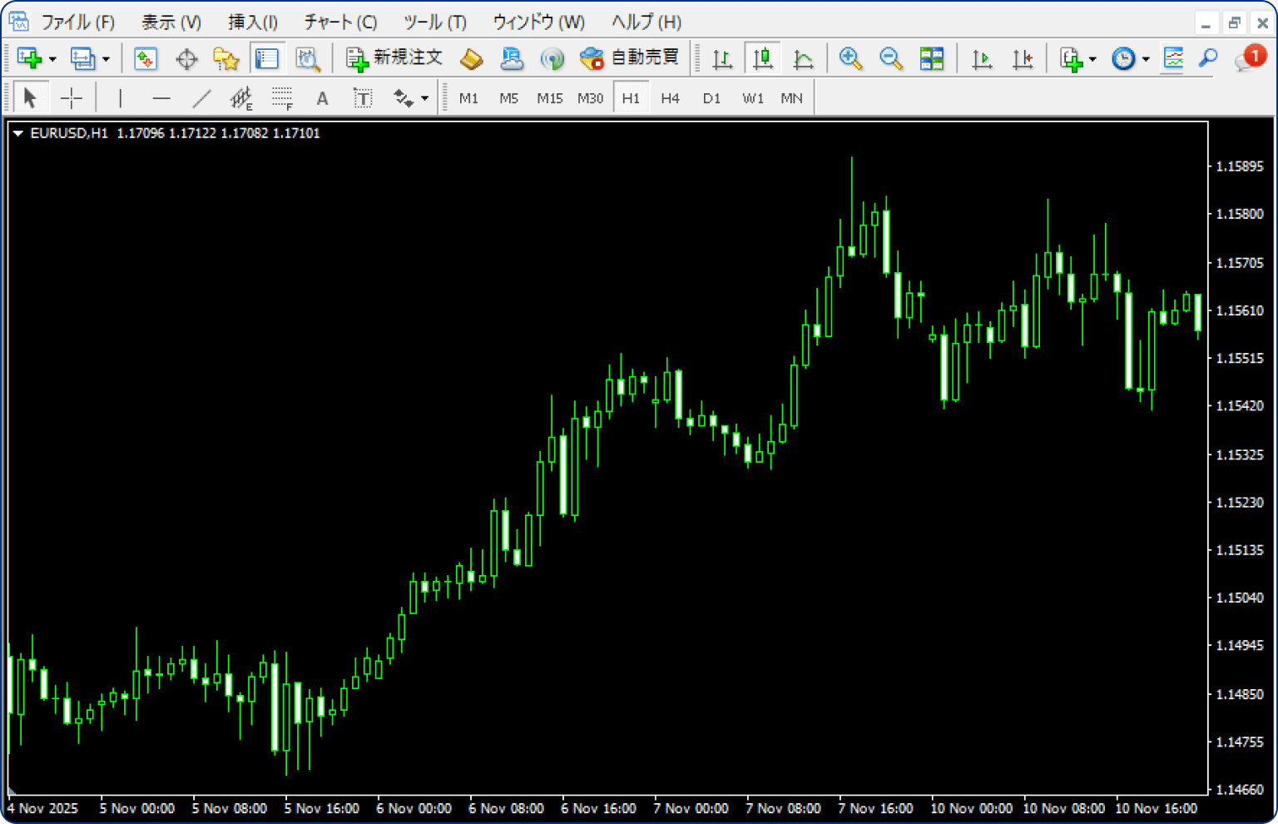Expand the arrows objects dropdown
The height and width of the screenshot is (824, 1278).
pos(424,98)
